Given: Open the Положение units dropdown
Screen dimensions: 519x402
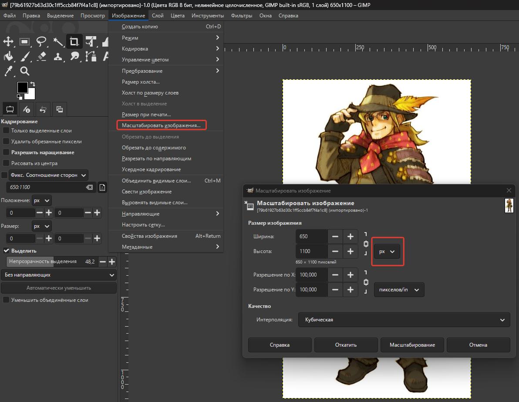Looking at the screenshot, I should coord(41,200).
